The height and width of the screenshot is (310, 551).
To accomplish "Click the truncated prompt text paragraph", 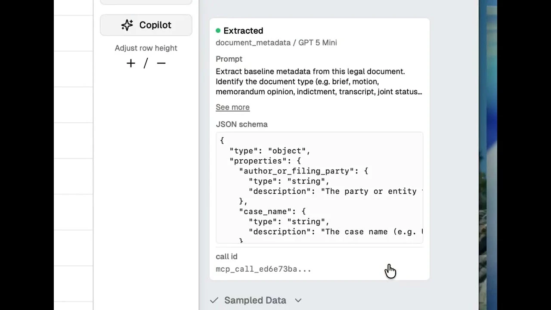I will (x=319, y=81).
